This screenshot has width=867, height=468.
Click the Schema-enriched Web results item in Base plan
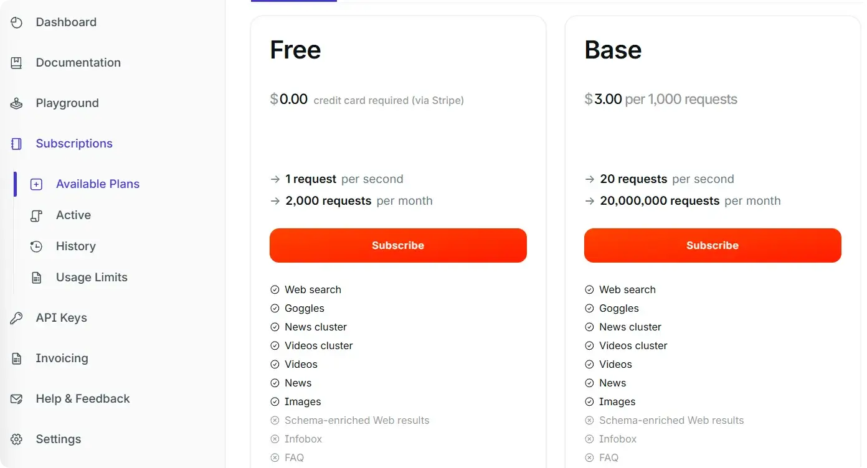click(671, 420)
